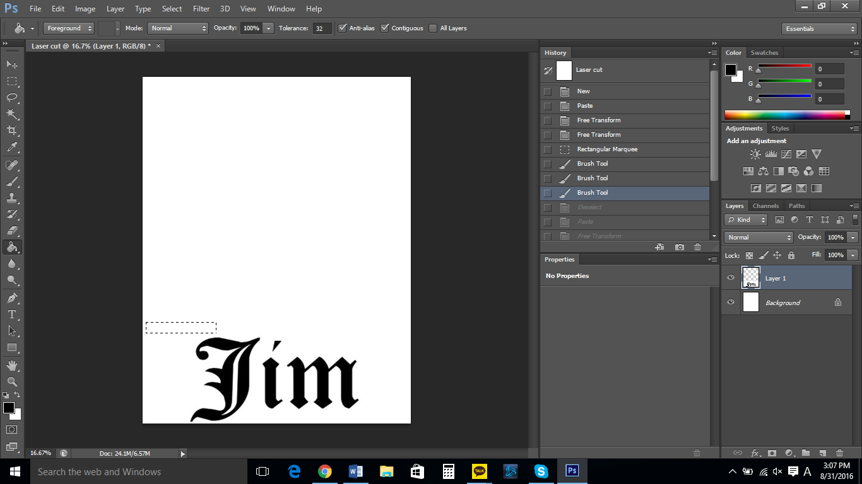Toggle Quick Mask mode
The height and width of the screenshot is (484, 862).
click(12, 429)
